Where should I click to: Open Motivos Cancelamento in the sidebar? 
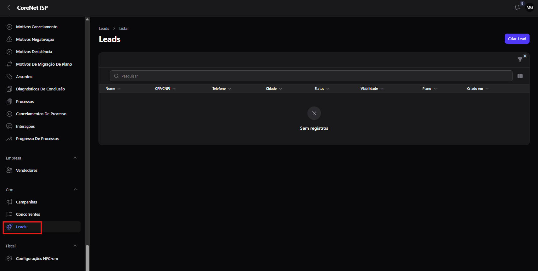tap(37, 27)
